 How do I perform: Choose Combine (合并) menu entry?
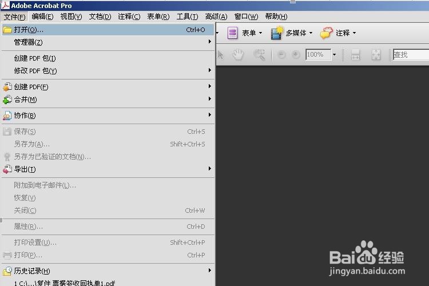(x=108, y=100)
